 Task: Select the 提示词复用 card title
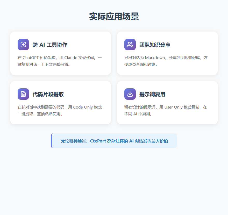(x=152, y=94)
